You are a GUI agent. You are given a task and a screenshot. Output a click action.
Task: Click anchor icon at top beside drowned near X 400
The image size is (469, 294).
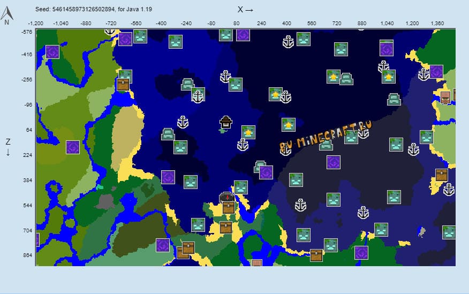(x=289, y=42)
